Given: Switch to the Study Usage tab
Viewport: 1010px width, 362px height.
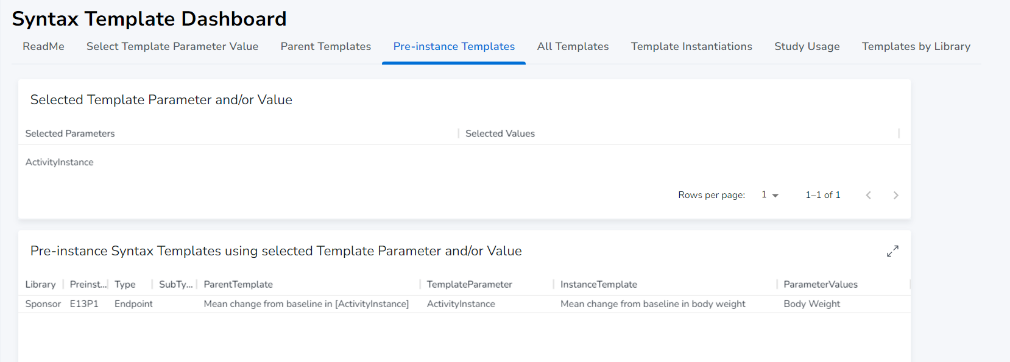Looking at the screenshot, I should (x=807, y=46).
